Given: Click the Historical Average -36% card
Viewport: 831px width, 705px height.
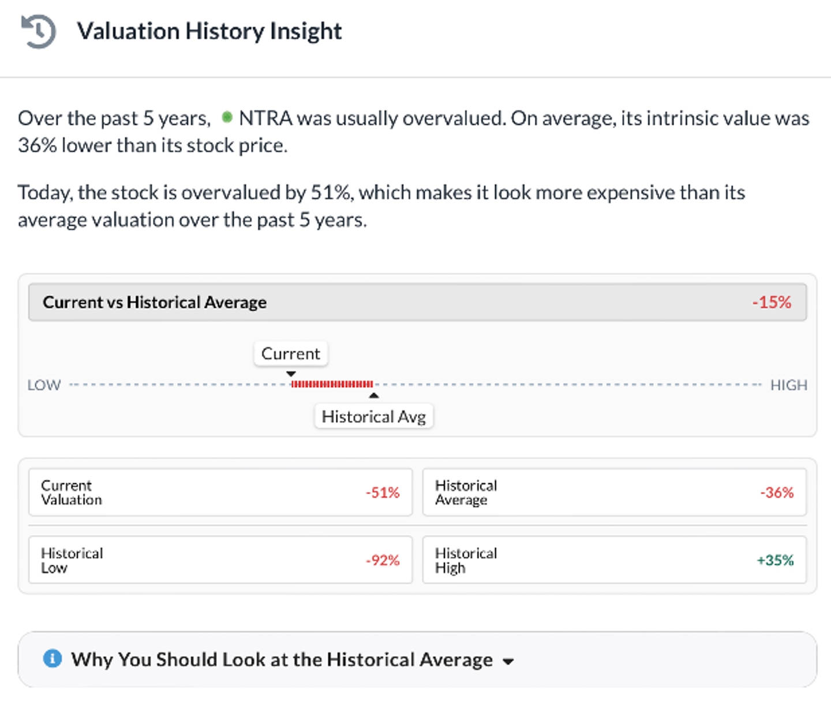Looking at the screenshot, I should point(614,493).
